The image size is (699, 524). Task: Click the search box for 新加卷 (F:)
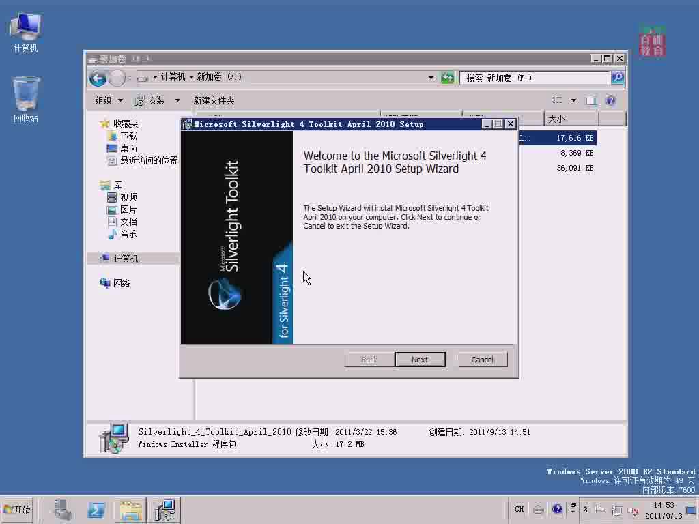pos(535,78)
